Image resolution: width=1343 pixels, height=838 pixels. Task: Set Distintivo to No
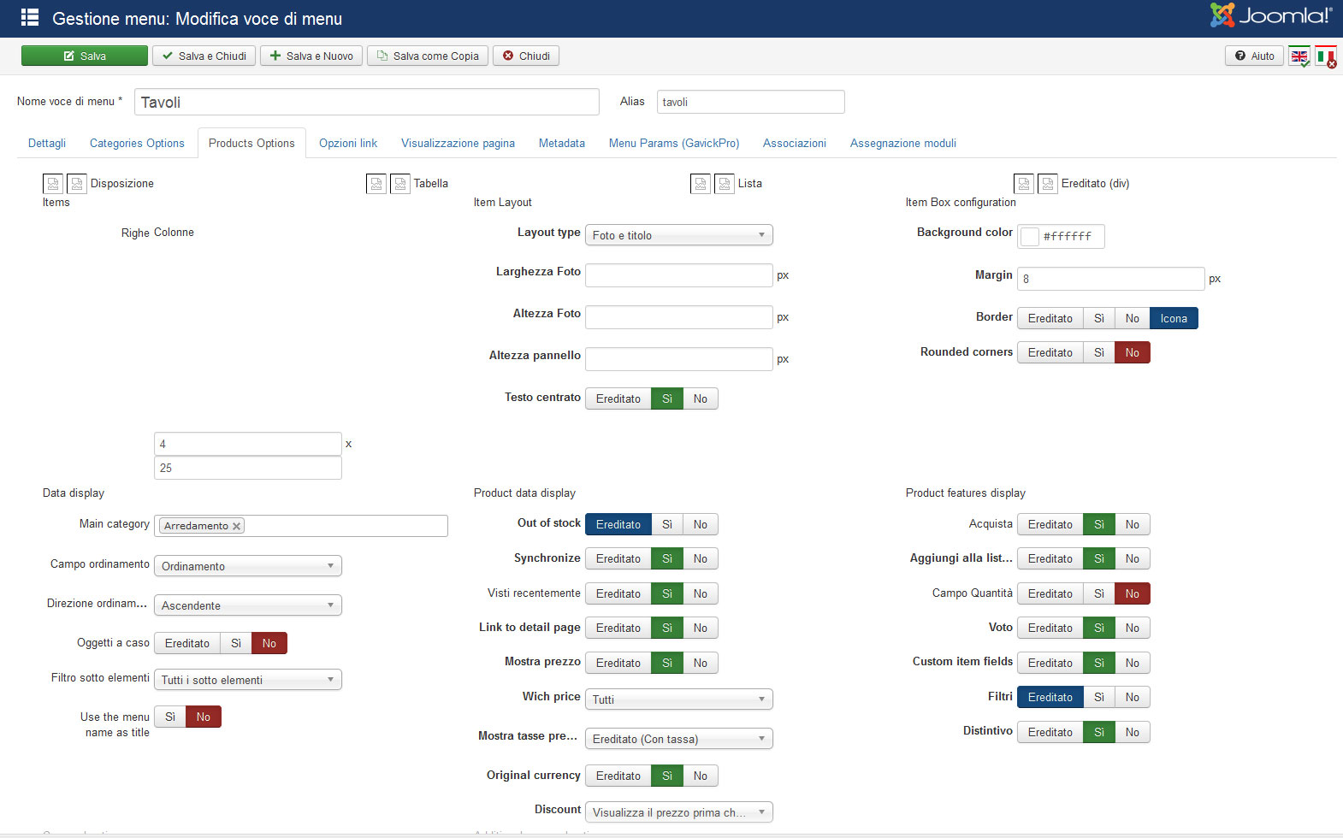[1133, 732]
